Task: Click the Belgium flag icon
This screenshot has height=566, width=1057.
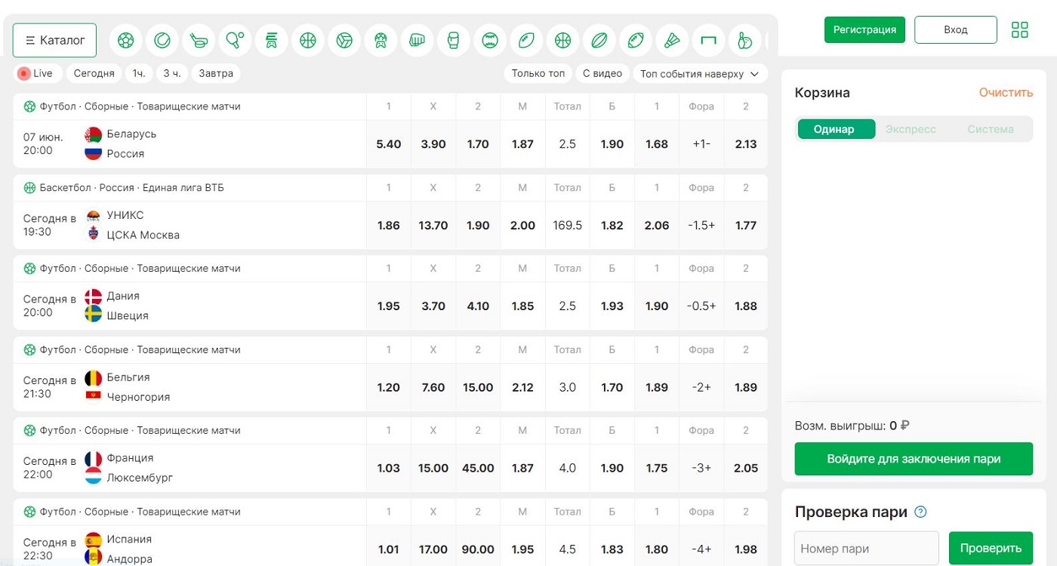Action: 93,377
